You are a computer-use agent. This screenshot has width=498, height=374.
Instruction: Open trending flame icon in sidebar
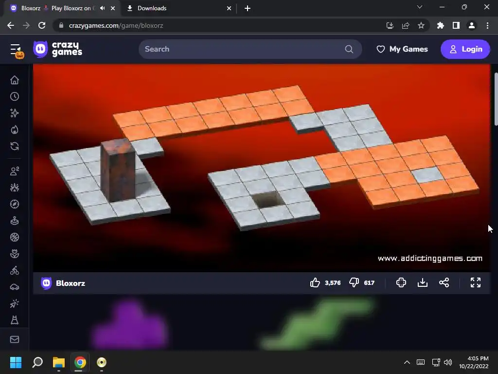click(15, 130)
